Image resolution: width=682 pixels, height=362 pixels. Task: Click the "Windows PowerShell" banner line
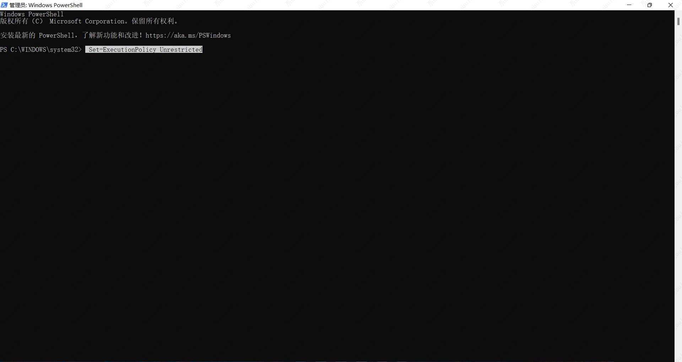[x=32, y=14]
